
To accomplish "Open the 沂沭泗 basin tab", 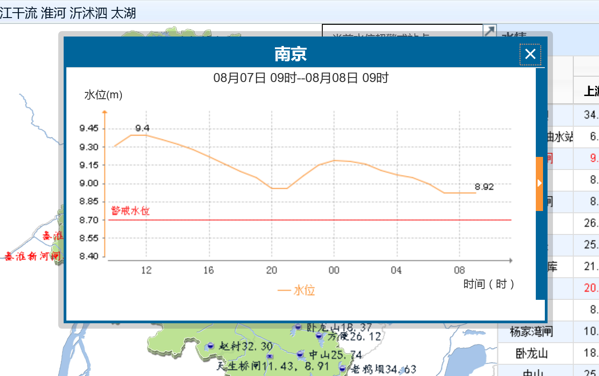I will click(x=88, y=13).
